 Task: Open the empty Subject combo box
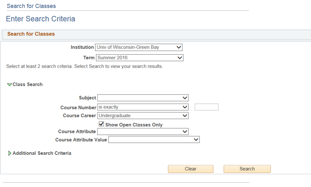pyautogui.click(x=143, y=98)
